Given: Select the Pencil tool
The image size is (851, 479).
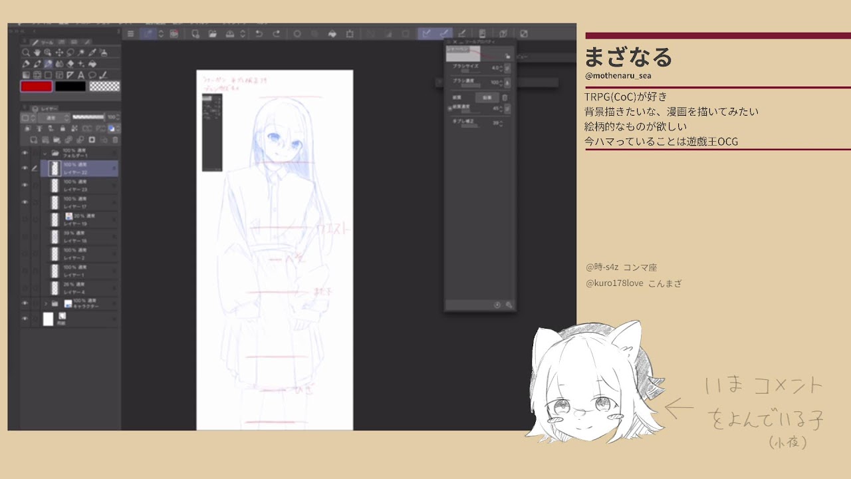Looking at the screenshot, I should [x=37, y=64].
